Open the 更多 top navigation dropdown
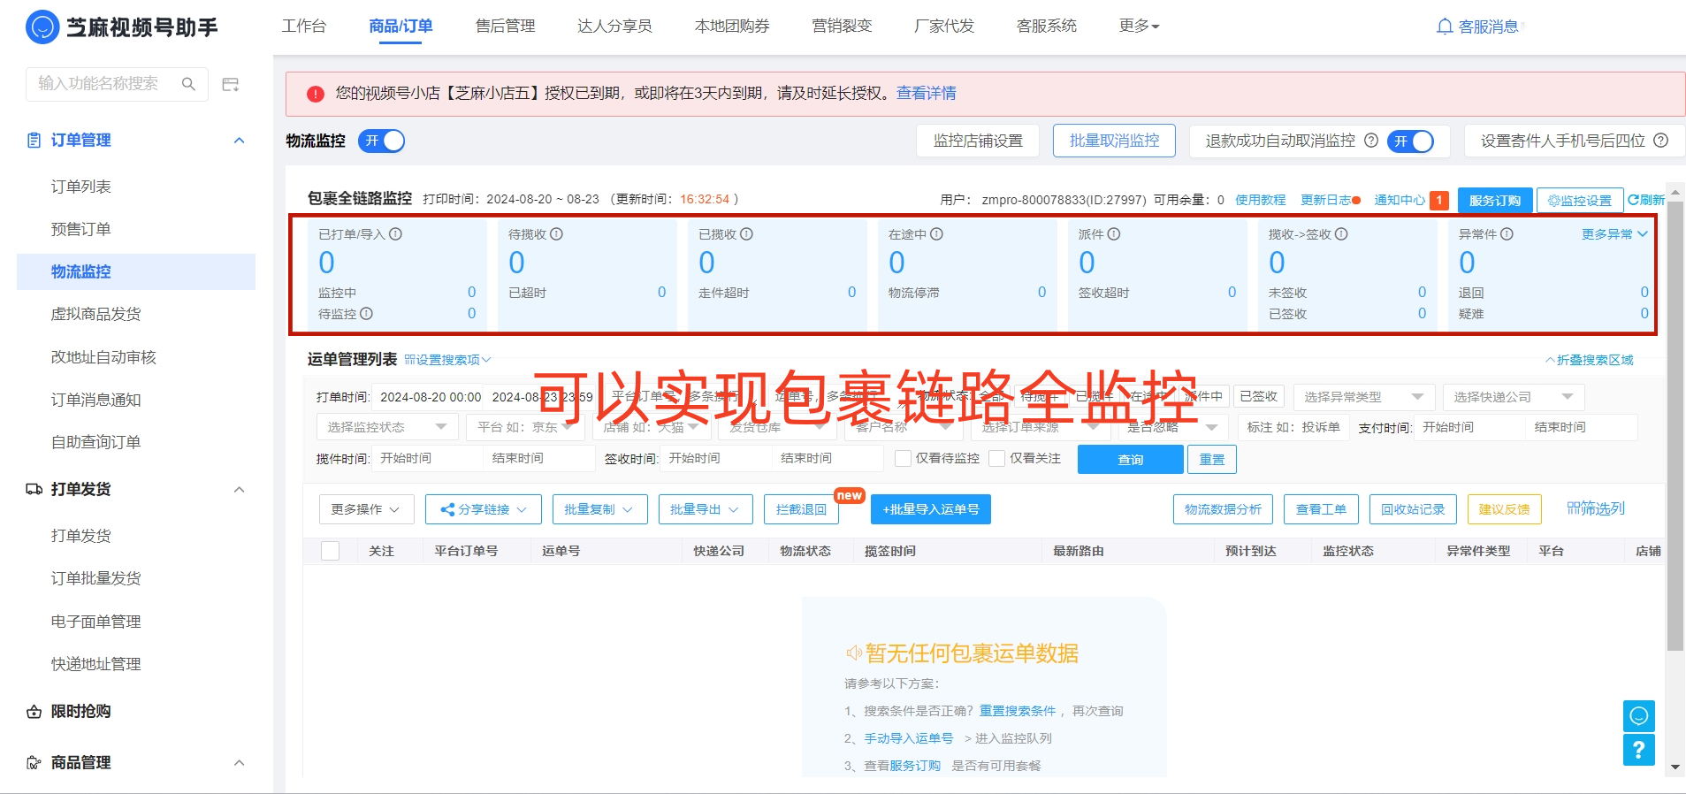Screen dimensions: 1686x794 tap(1139, 27)
